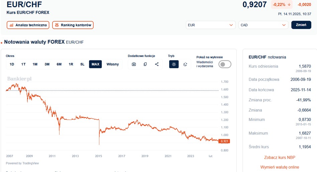The image size is (317, 172).
Task: Select the 1D period tab
Action: pos(12,64)
